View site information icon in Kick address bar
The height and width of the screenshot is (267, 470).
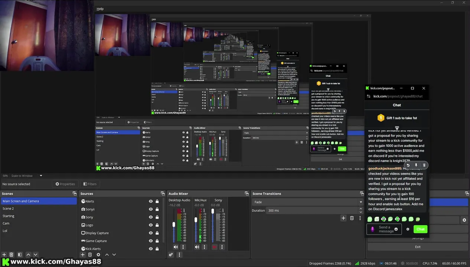click(x=368, y=96)
